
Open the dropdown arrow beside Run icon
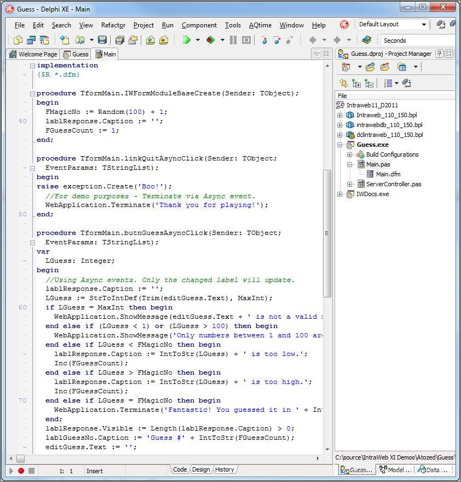point(198,40)
